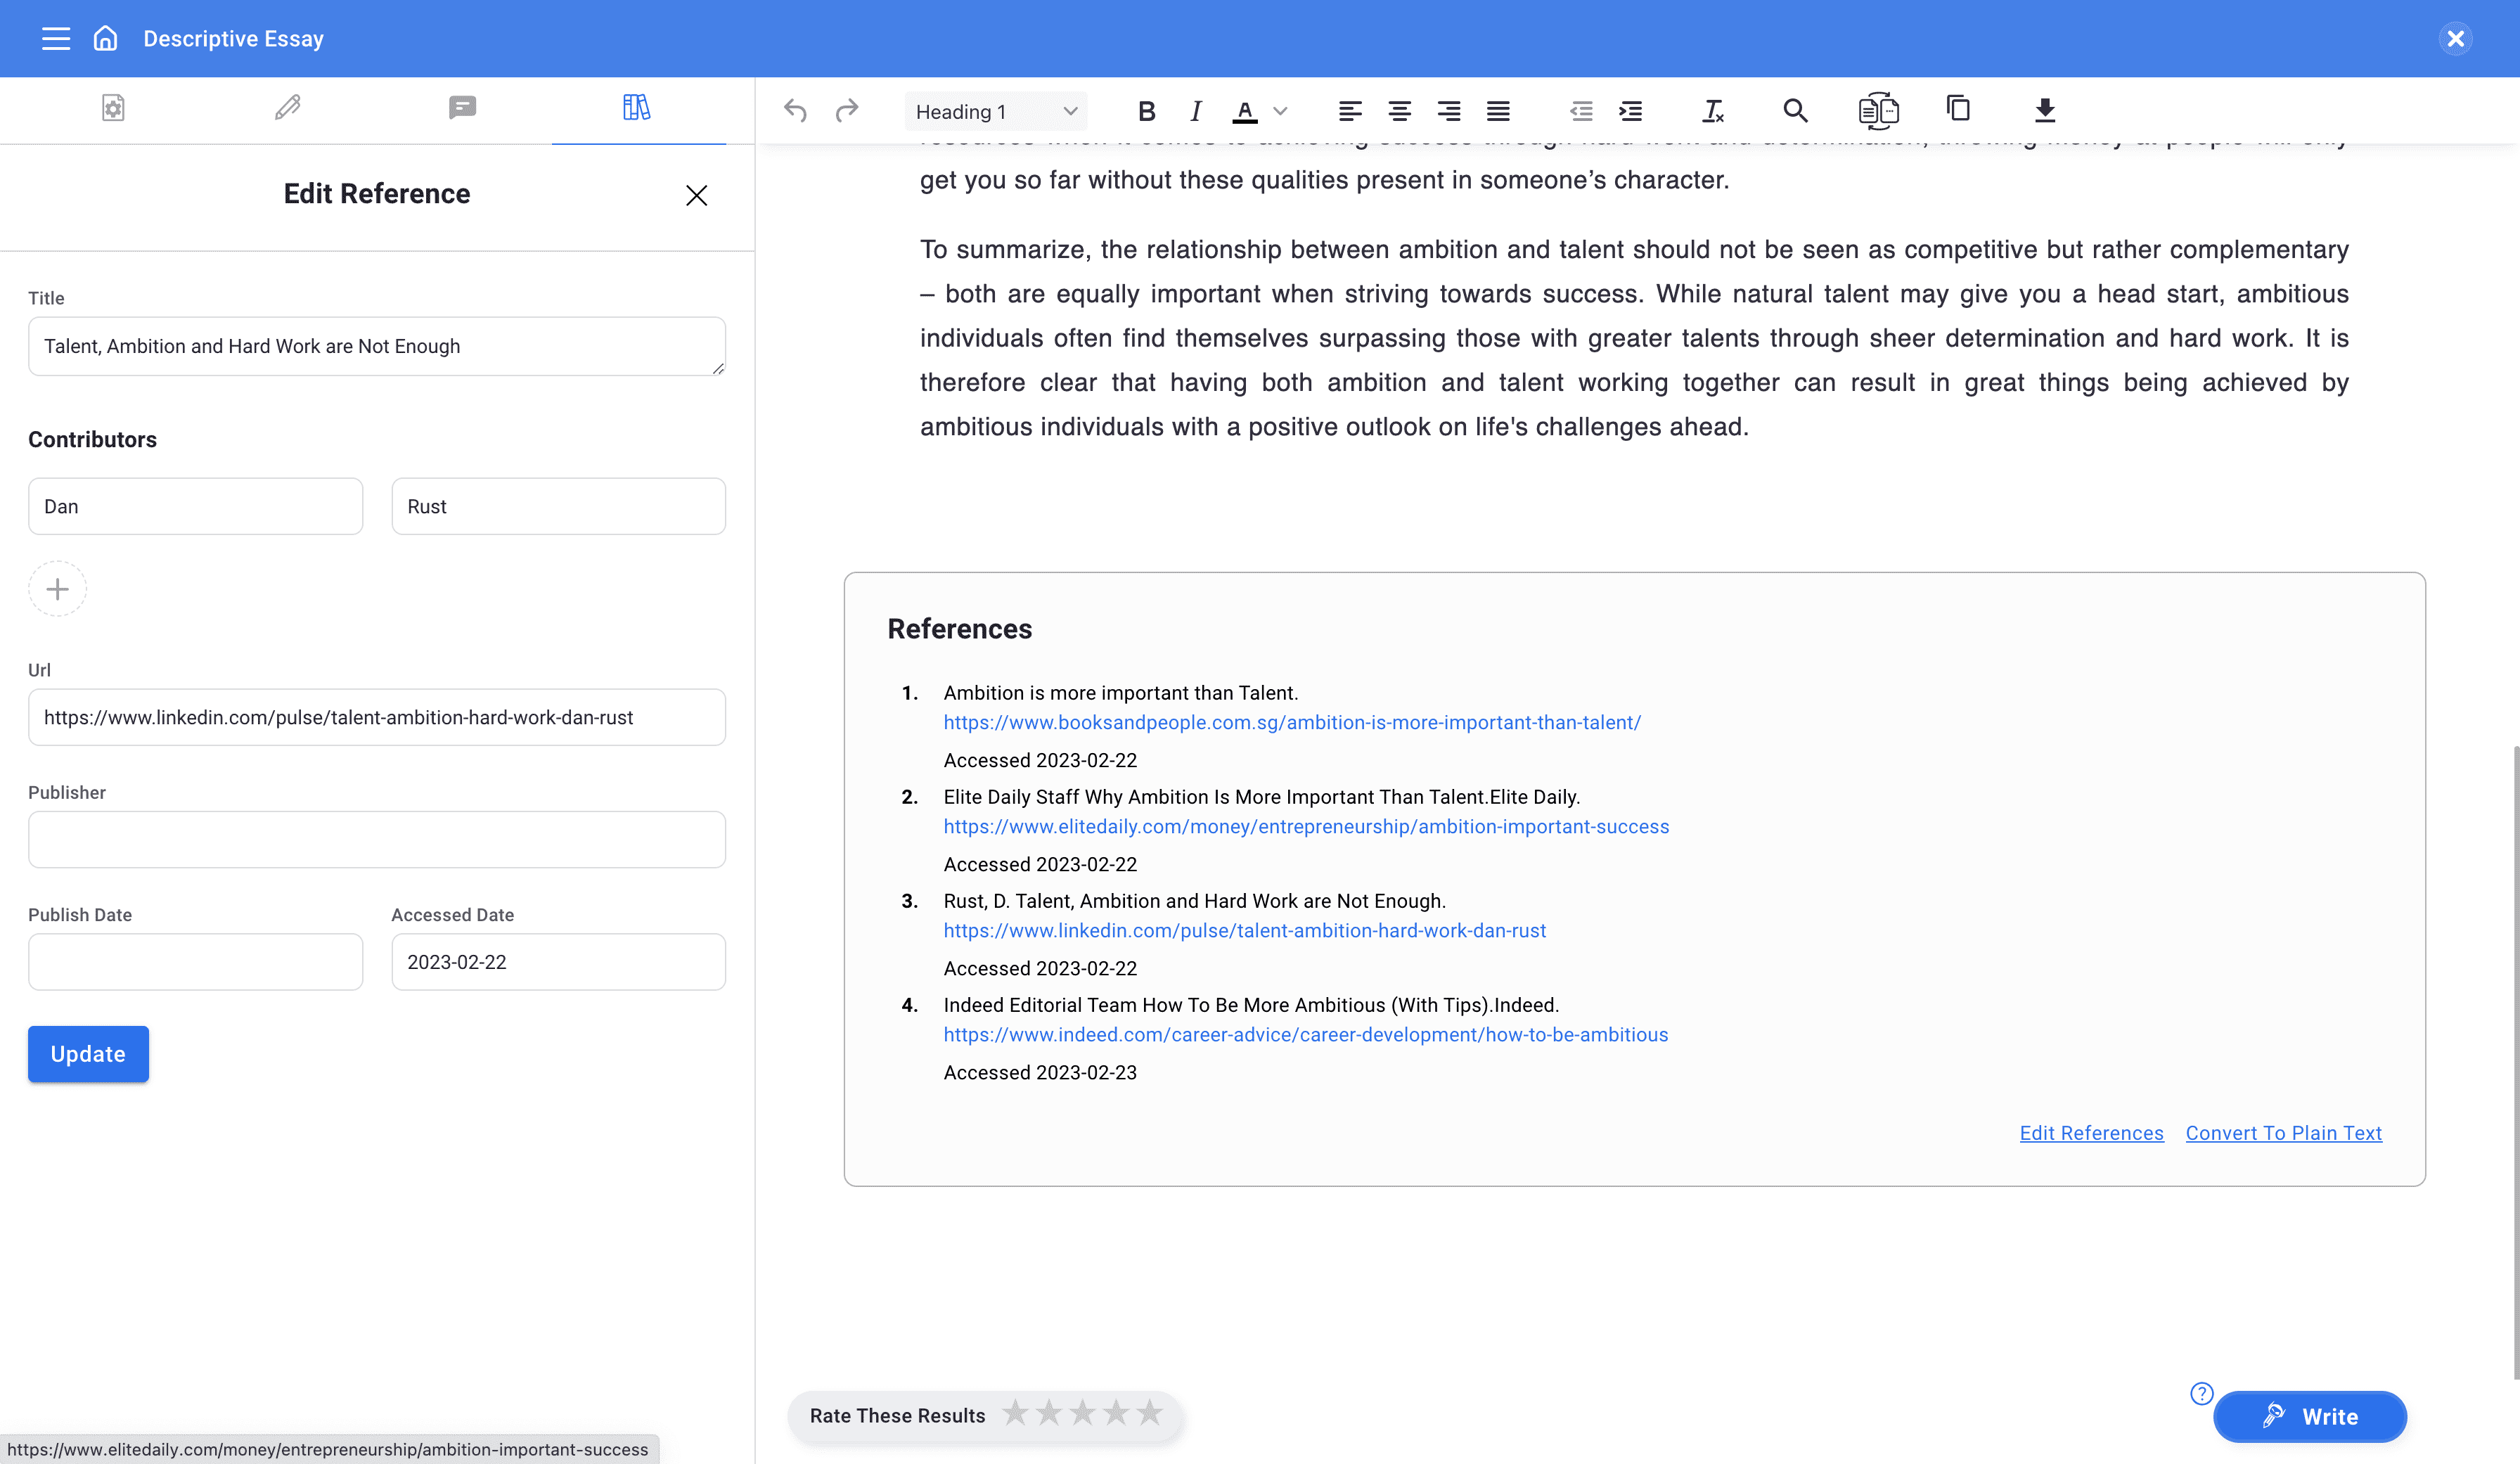Image resolution: width=2520 pixels, height=1464 pixels.
Task: Click the Descriptive Essay title
Action: 233,39
